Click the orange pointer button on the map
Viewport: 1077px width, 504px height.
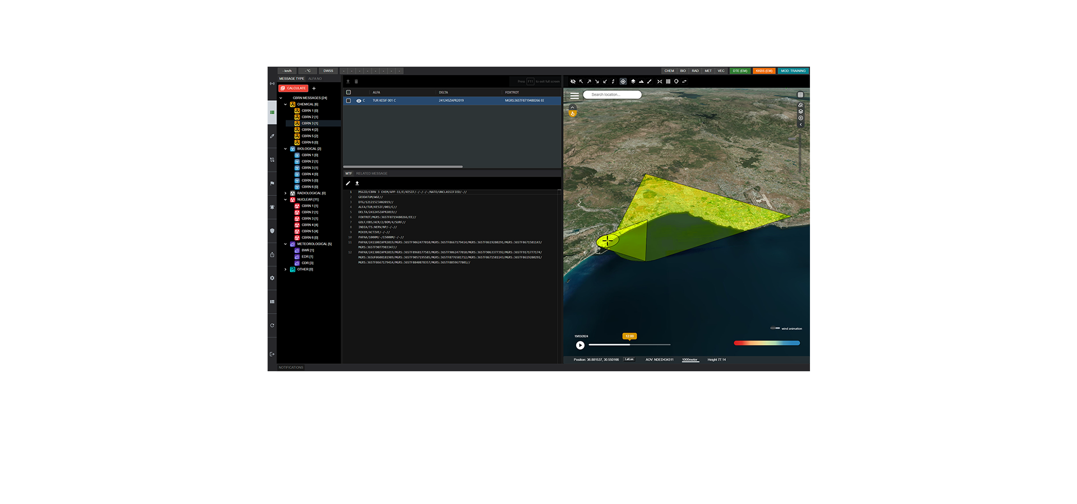573,114
